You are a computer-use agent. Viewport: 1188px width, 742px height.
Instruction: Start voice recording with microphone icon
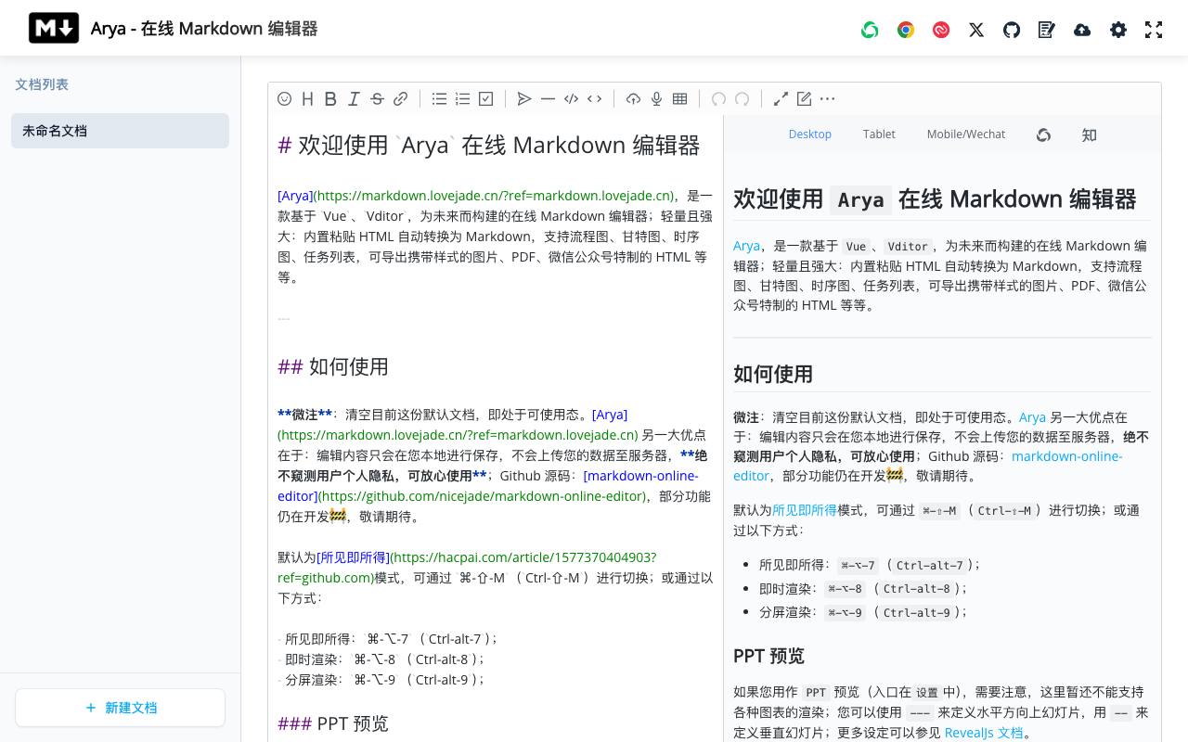tap(656, 98)
